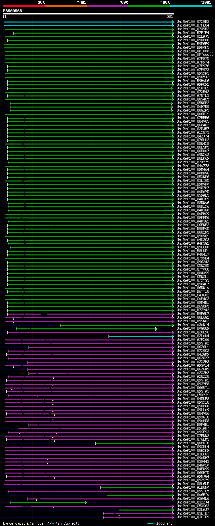
Task: Click label UniRef100_Q5NDE2
Action: pos(193,103)
